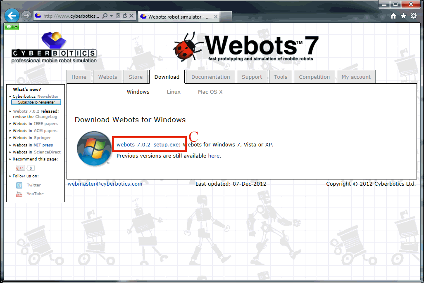Image resolution: width=424 pixels, height=283 pixels.
Task: Click the browser Back arrow button
Action: point(12,16)
